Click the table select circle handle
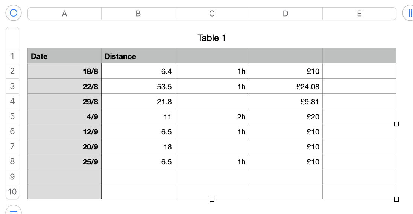413x214 pixels. pyautogui.click(x=14, y=13)
